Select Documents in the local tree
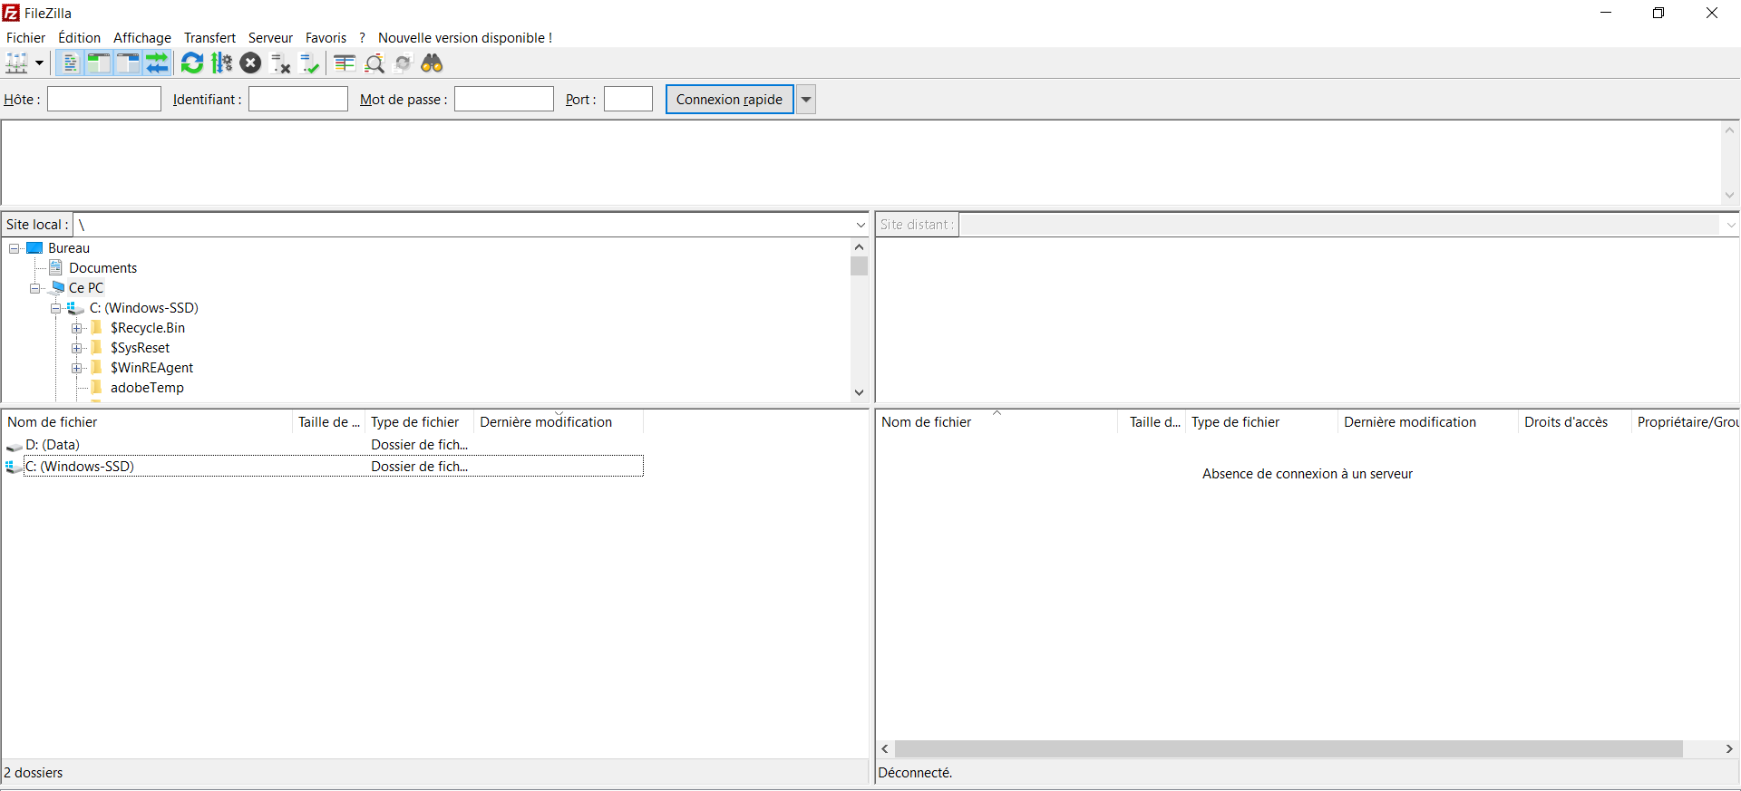This screenshot has height=791, width=1741. coord(103,268)
